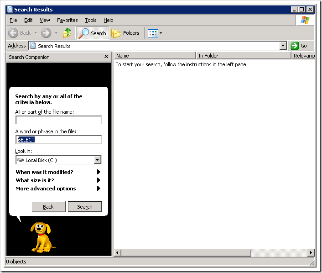322x273 pixels.
Task: Go up one folder level
Action: (67, 33)
